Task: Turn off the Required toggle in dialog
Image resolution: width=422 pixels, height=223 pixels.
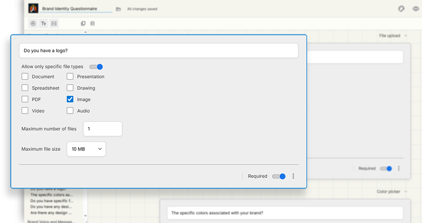Action: (279, 176)
